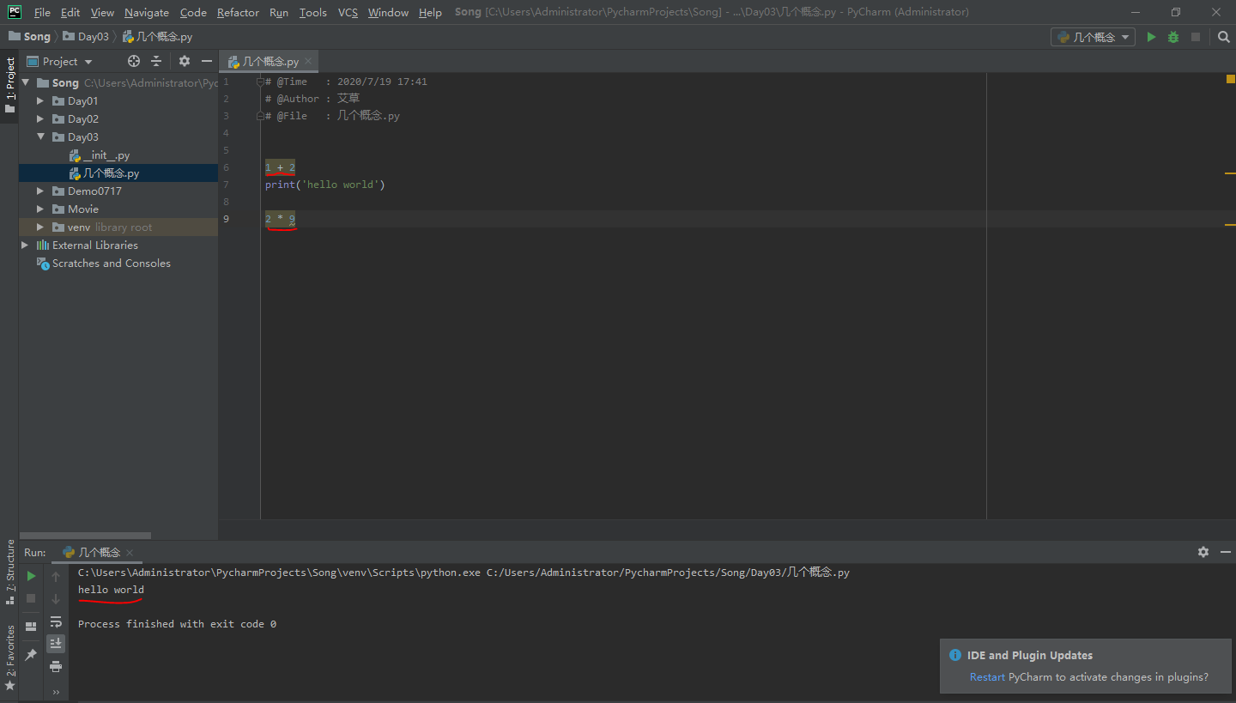Open the Refactor menu
The image size is (1236, 703).
pyautogui.click(x=238, y=12)
